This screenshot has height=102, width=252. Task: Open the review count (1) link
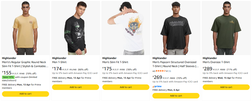pyautogui.click(x=170, y=71)
